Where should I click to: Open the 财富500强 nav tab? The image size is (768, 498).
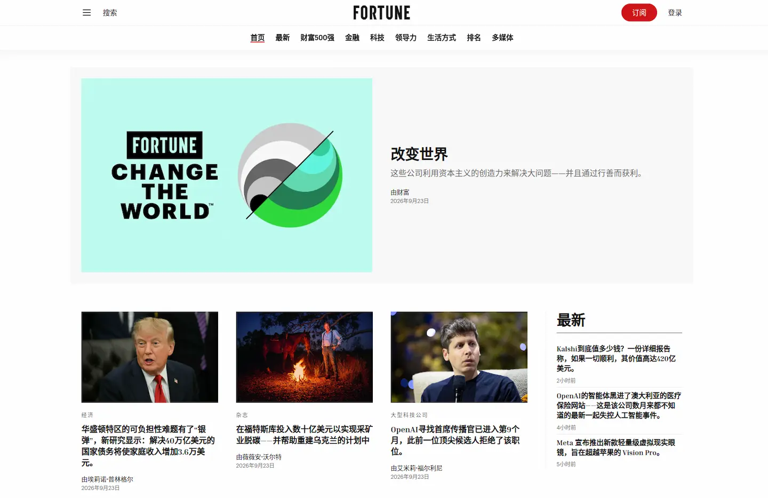(x=317, y=38)
